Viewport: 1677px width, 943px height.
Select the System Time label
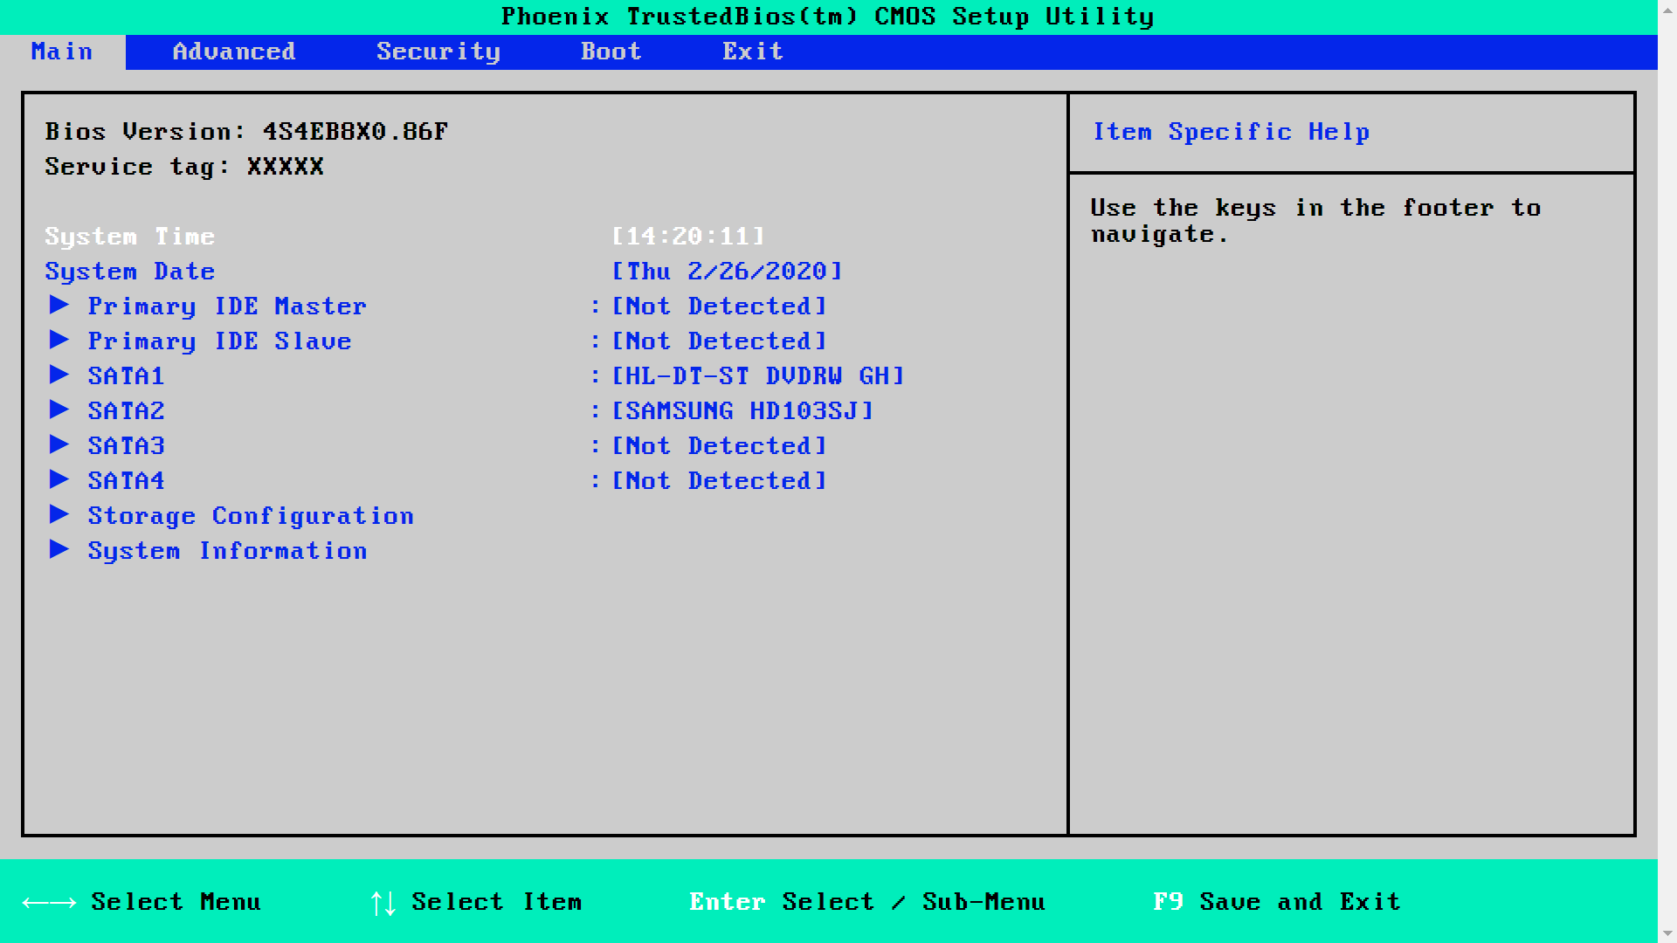tap(130, 237)
